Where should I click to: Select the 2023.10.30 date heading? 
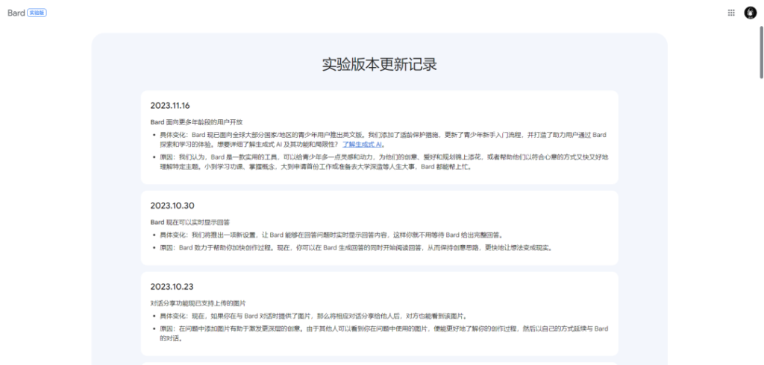point(172,206)
